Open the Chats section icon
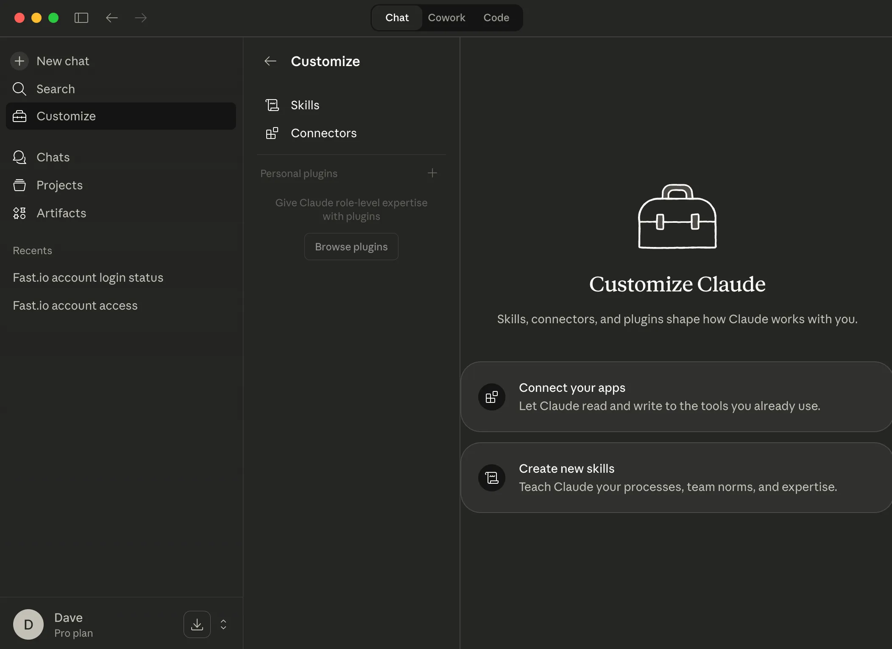This screenshot has height=649, width=892. click(20, 157)
